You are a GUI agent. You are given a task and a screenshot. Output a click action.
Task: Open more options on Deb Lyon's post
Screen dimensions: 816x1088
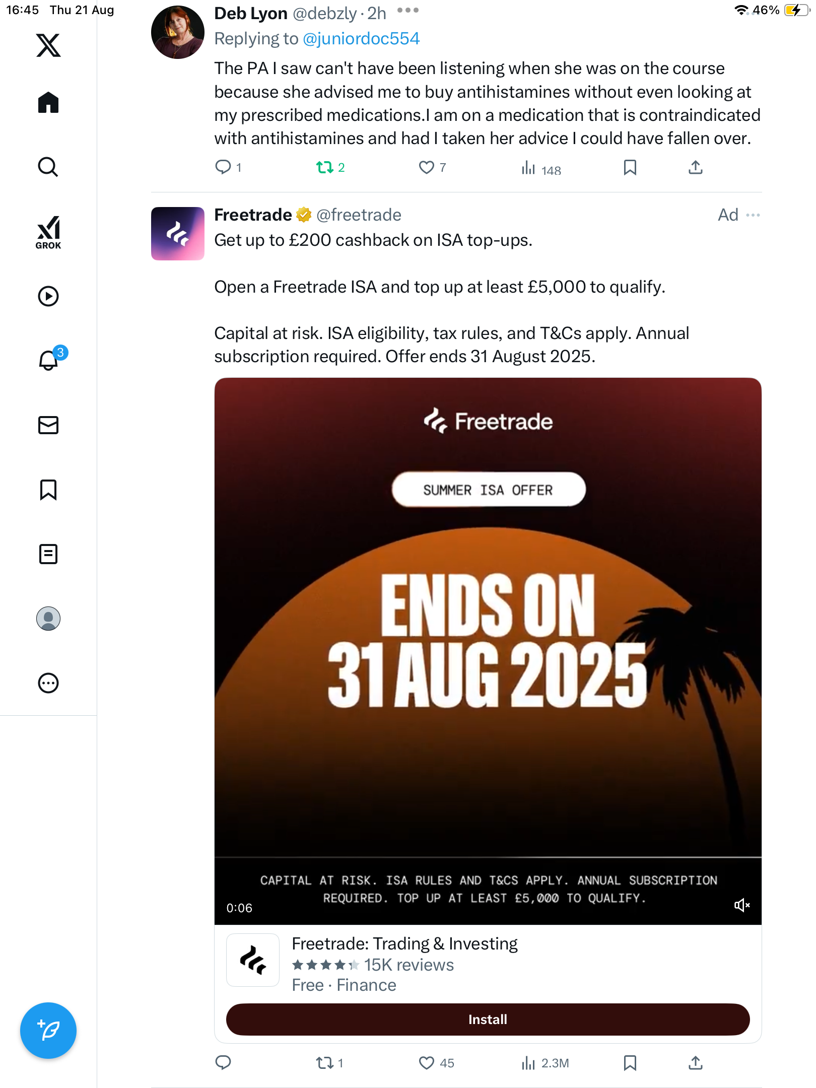coord(407,10)
